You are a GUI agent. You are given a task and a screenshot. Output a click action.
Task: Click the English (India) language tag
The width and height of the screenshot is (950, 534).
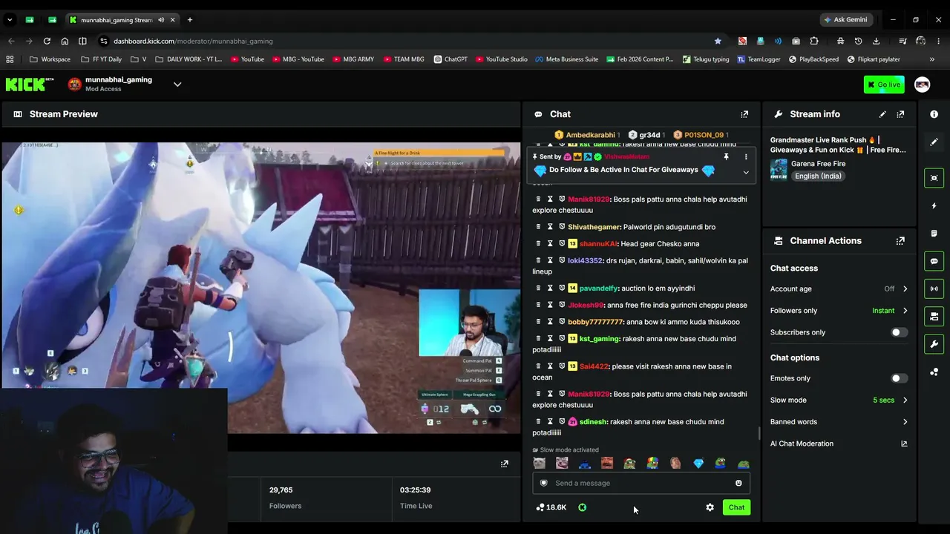coord(818,177)
